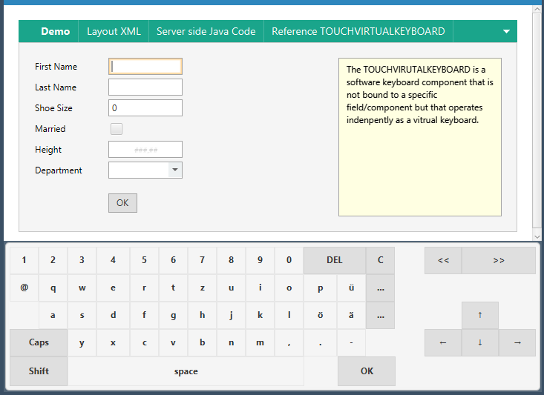Expand the tab bar overflow arrow
Screen dimensions: 544x395
pos(506,32)
